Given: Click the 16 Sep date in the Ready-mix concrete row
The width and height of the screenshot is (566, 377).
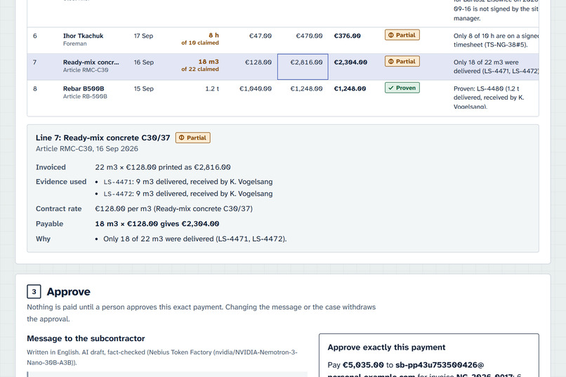Looking at the screenshot, I should click(x=144, y=62).
